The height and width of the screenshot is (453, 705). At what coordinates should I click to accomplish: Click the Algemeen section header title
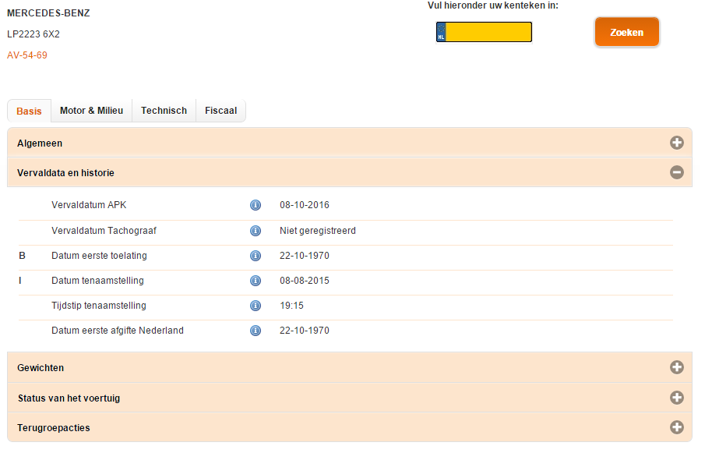click(40, 143)
